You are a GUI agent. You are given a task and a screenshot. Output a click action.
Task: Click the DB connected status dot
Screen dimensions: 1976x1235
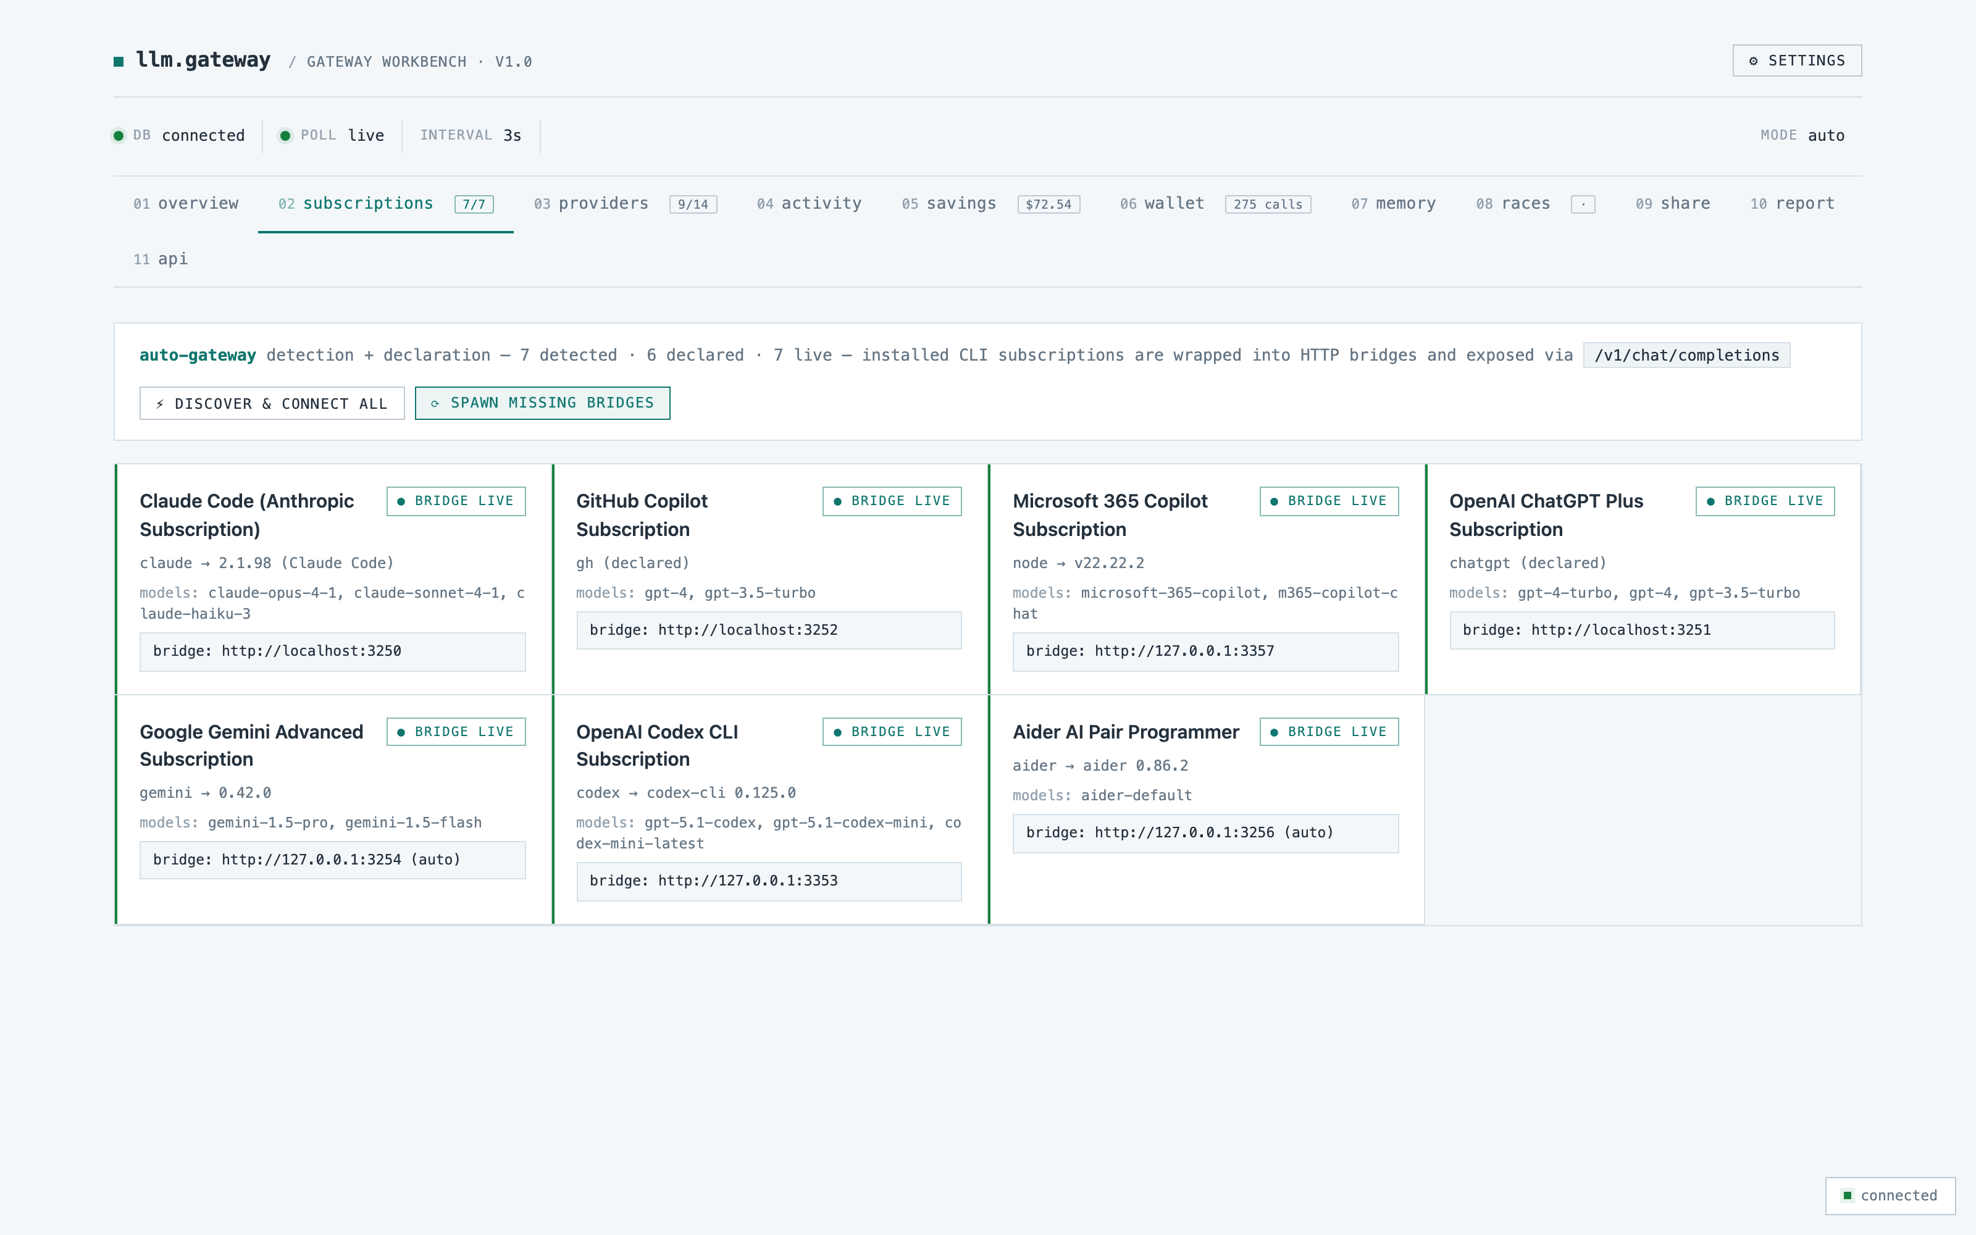[x=119, y=136]
